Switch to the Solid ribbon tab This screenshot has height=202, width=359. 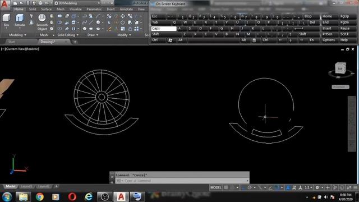point(33,9)
